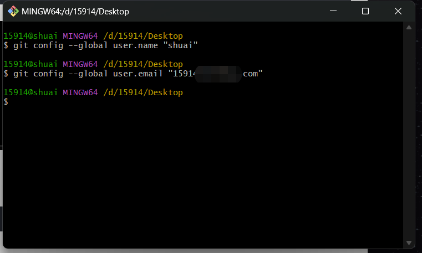The height and width of the screenshot is (253, 422).
Task: Click the purple MINGW64 on the second prompt
Action: coord(80,64)
